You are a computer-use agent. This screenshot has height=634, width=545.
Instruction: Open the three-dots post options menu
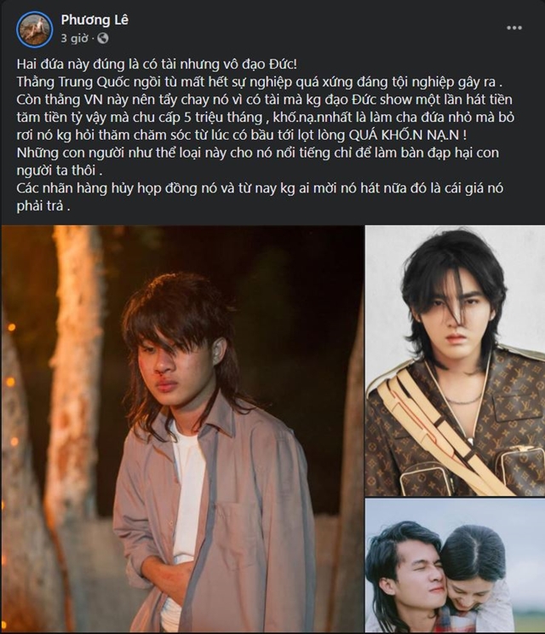(513, 28)
